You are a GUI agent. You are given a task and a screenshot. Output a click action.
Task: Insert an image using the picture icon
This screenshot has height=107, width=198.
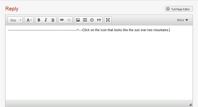[x=78, y=20]
